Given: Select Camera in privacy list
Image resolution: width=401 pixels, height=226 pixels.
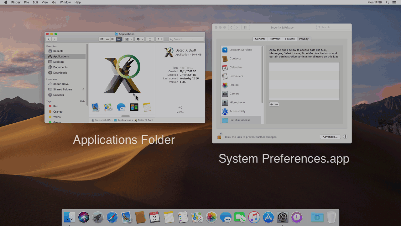Looking at the screenshot, I should (241, 94).
